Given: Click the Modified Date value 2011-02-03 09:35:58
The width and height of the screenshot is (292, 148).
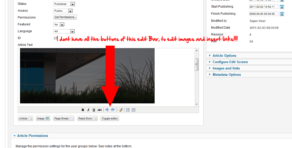Looking at the screenshot, I should [264, 28].
